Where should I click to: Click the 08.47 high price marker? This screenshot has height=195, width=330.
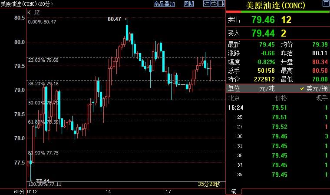tap(114, 19)
